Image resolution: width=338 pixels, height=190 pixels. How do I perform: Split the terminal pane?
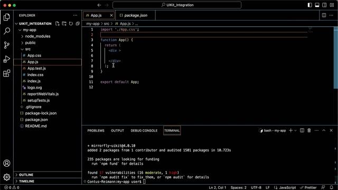click(x=302, y=130)
